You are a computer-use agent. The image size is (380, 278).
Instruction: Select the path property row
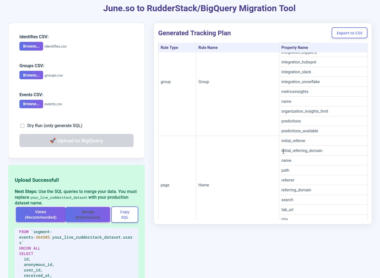pyautogui.click(x=323, y=170)
